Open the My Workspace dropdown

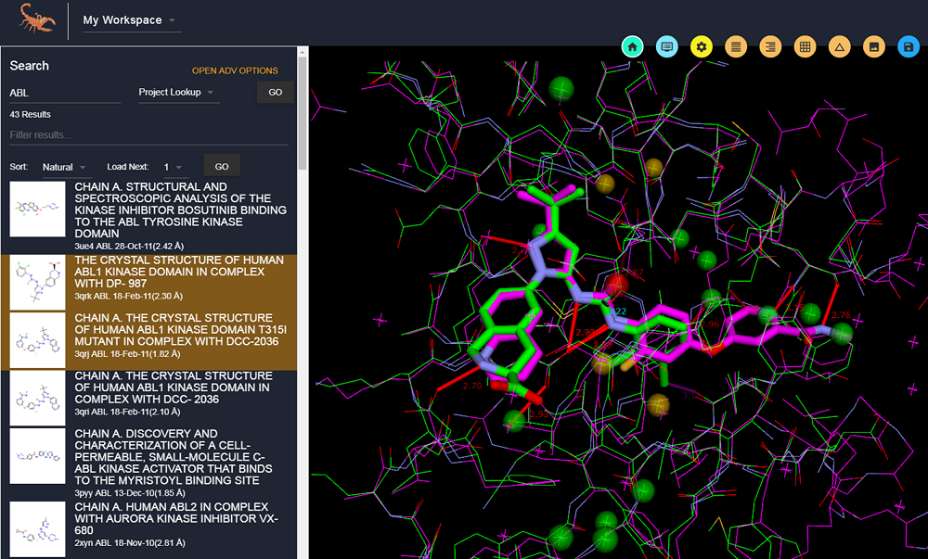[x=130, y=20]
